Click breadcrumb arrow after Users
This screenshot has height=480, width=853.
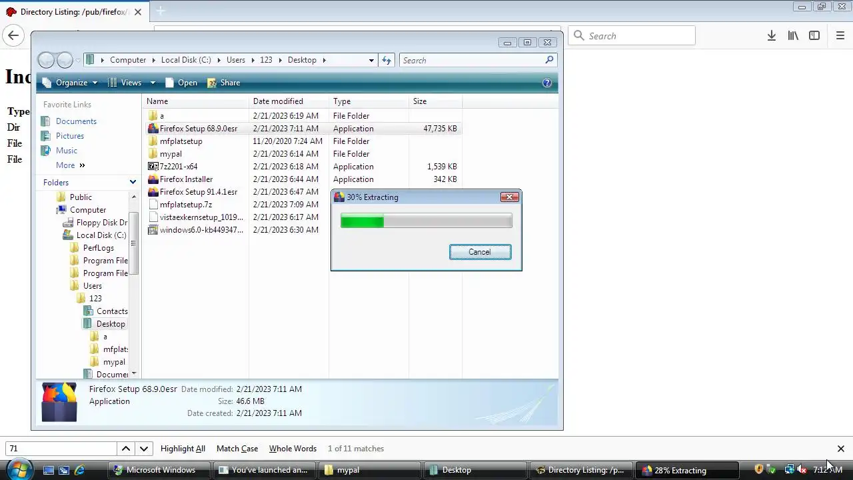(253, 60)
